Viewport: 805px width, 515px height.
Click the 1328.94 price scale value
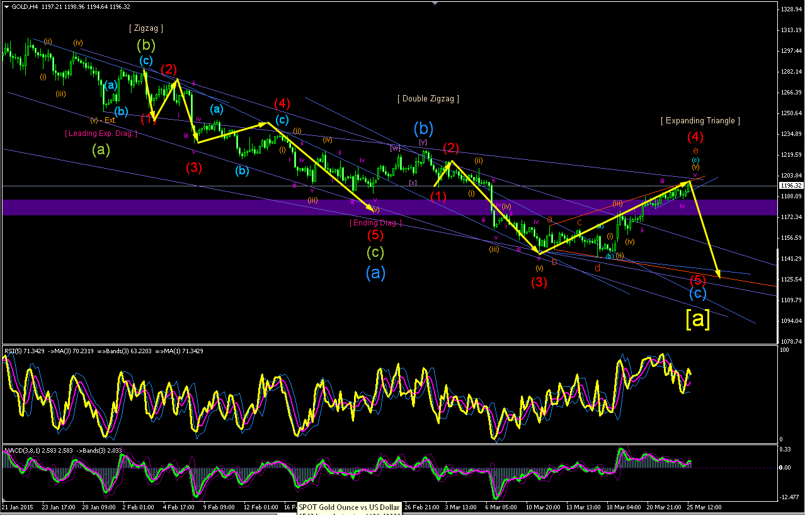coord(790,9)
